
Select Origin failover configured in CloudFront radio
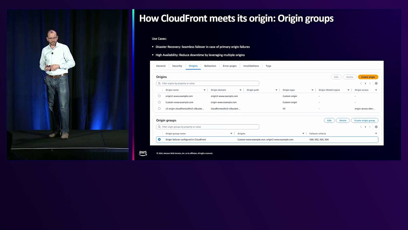click(x=159, y=139)
